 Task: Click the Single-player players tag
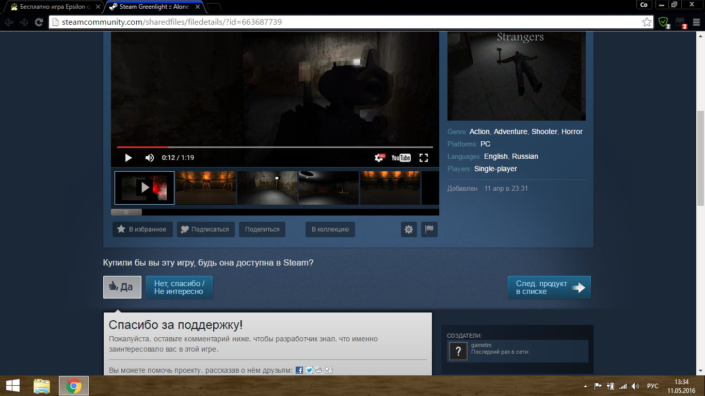(x=495, y=169)
